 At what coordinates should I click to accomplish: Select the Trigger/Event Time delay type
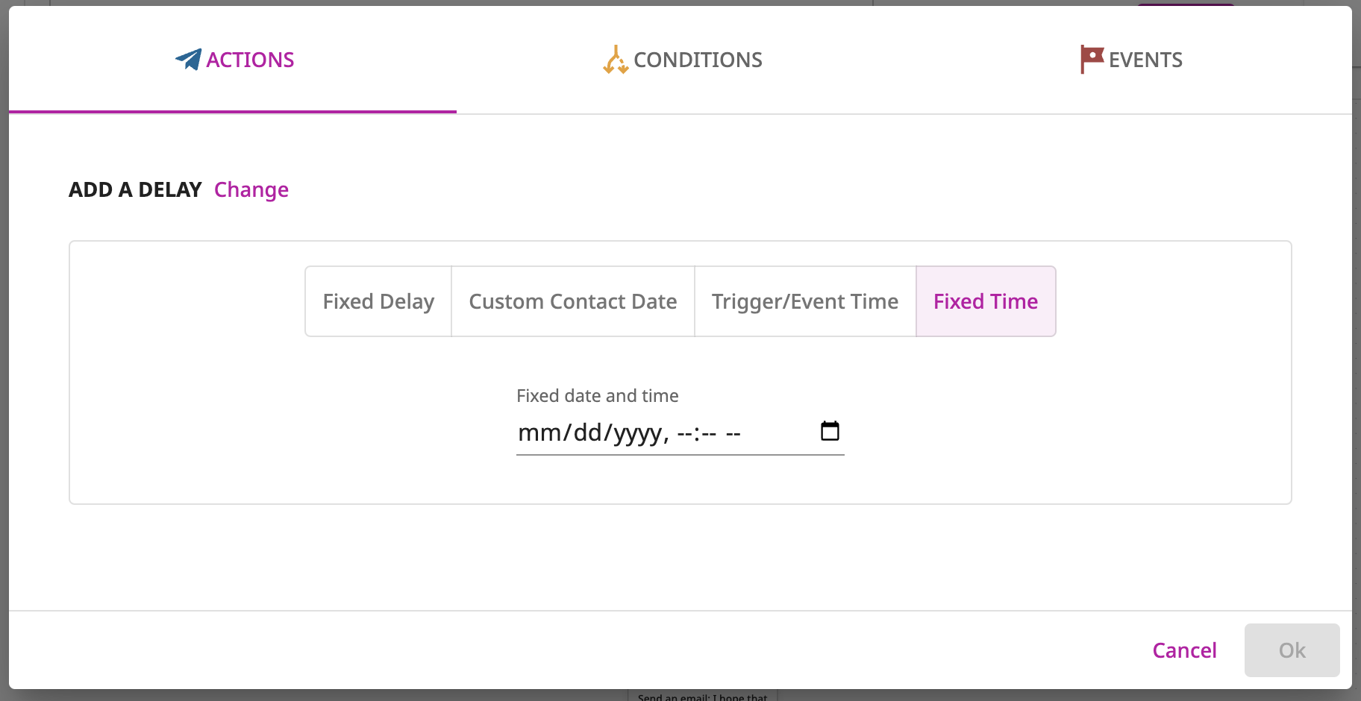pyautogui.click(x=805, y=301)
